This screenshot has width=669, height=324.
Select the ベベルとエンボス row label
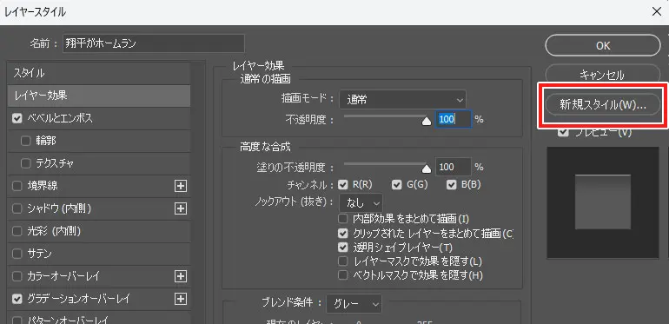60,118
